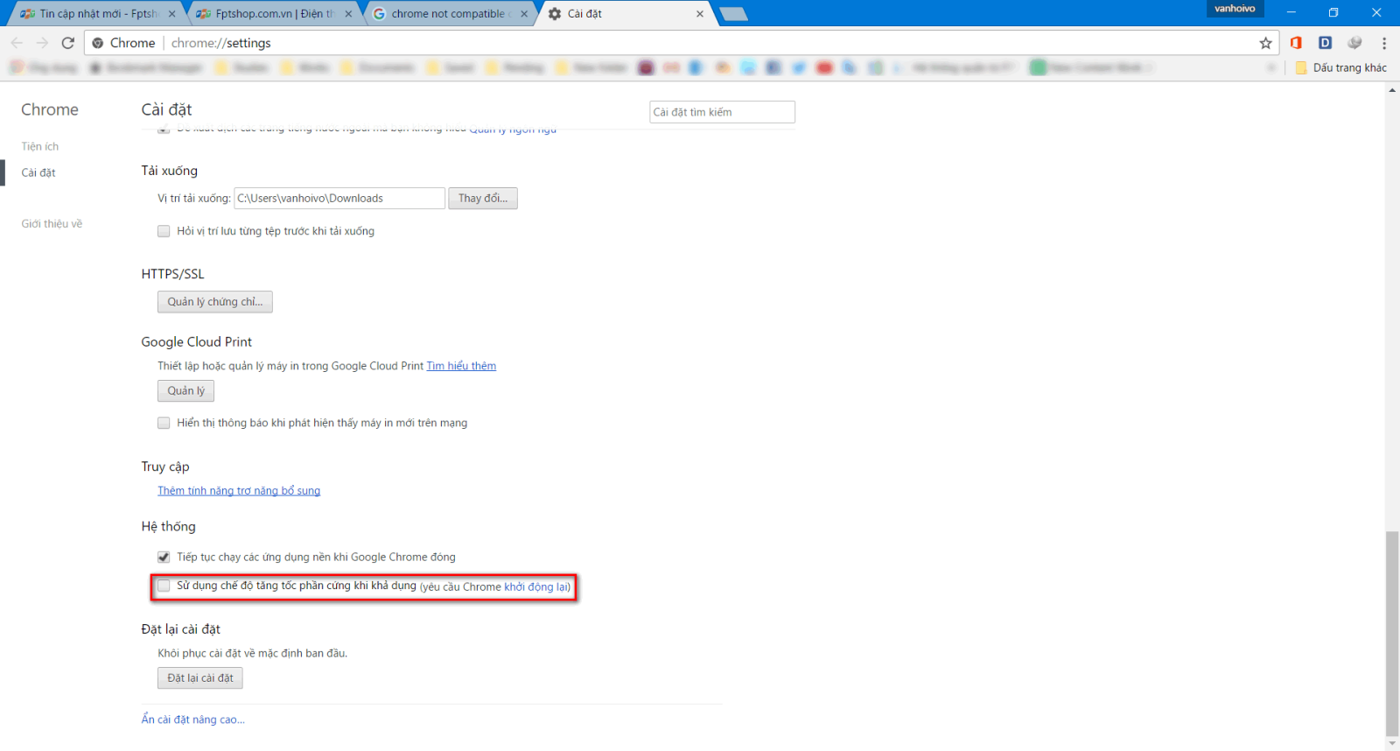1400x751 pixels.
Task: Open the Chrome three-dot menu
Action: click(x=1384, y=43)
